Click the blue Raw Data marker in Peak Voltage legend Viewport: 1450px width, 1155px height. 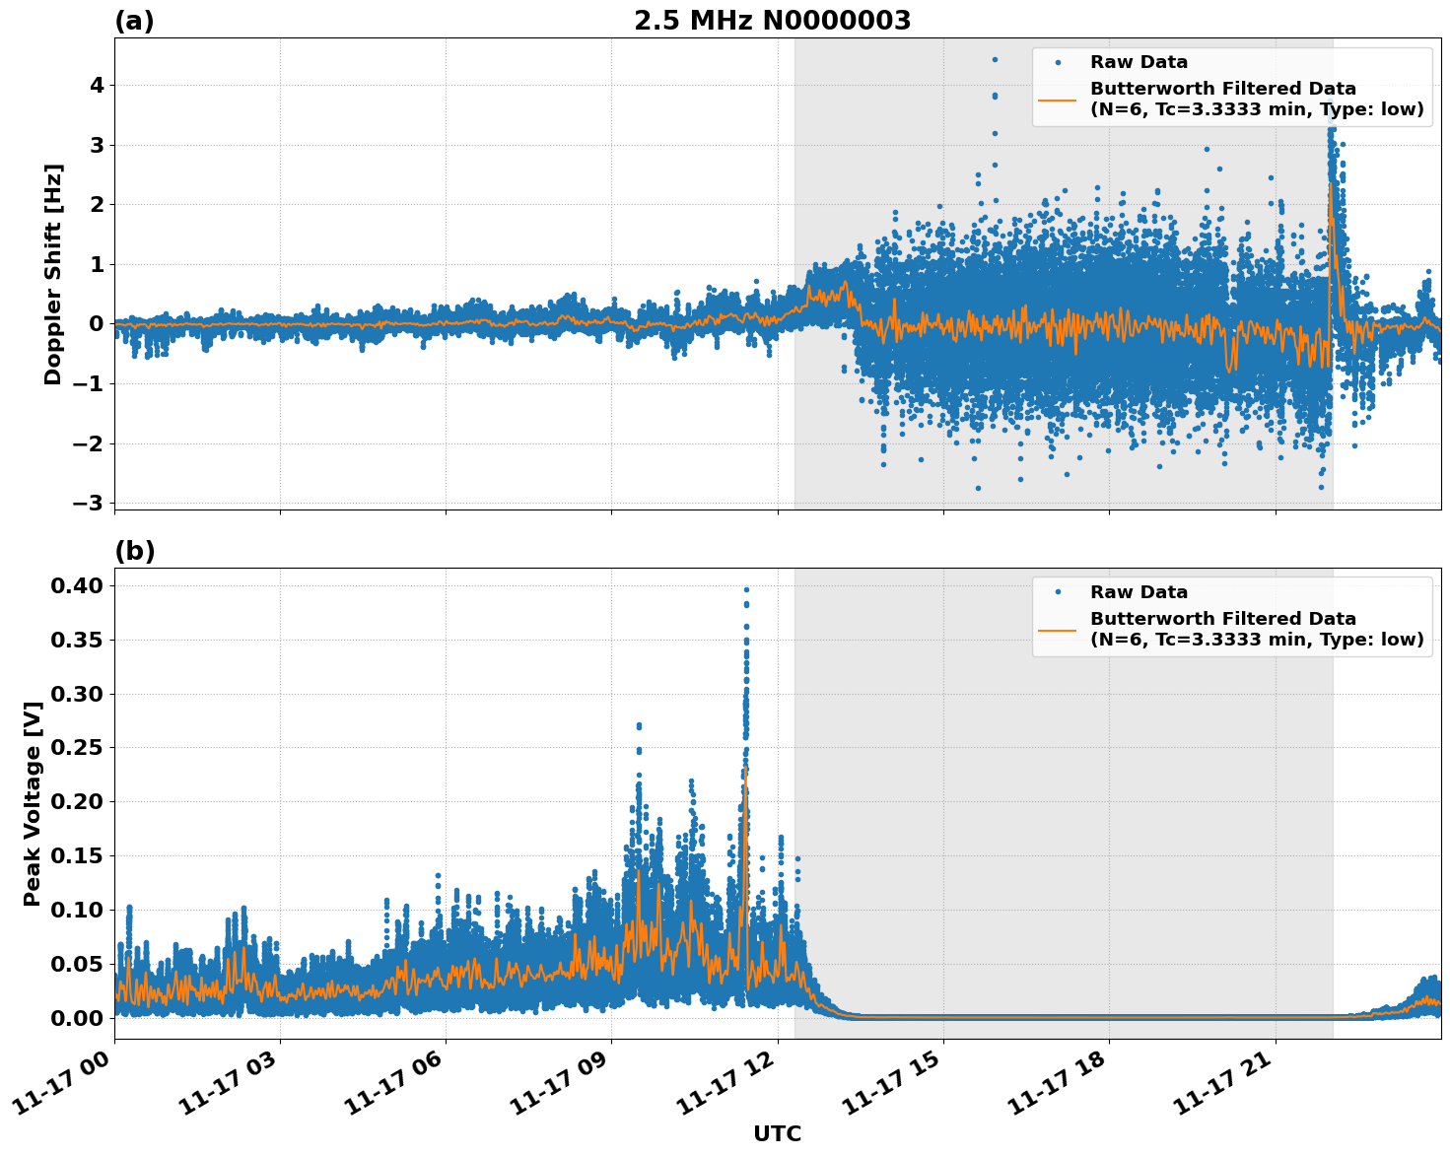click(x=1058, y=593)
